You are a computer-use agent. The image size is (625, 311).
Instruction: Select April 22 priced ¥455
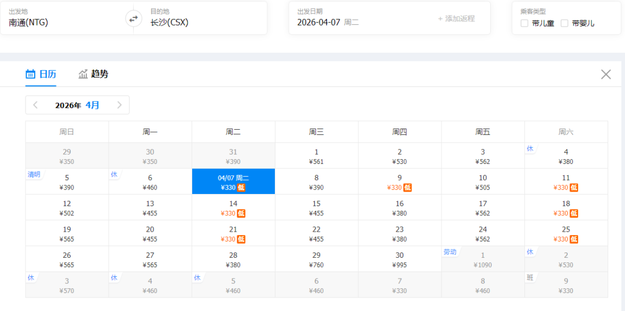pyautogui.click(x=317, y=233)
